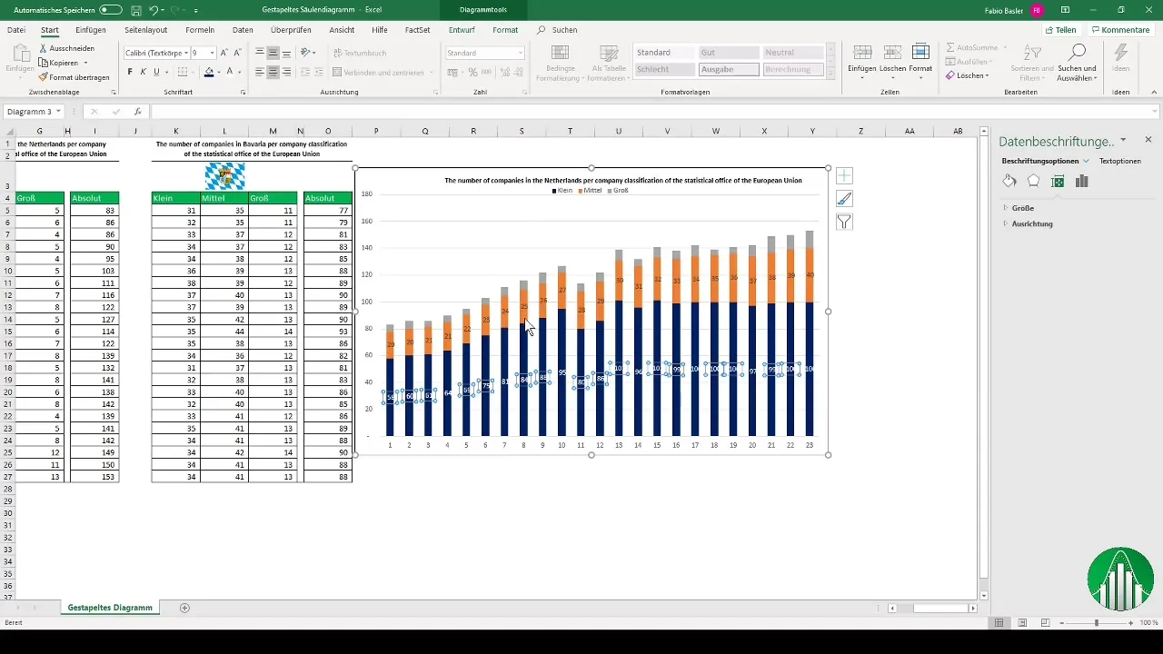Apply the Schlecht cell style
The height and width of the screenshot is (654, 1163).
[664, 69]
